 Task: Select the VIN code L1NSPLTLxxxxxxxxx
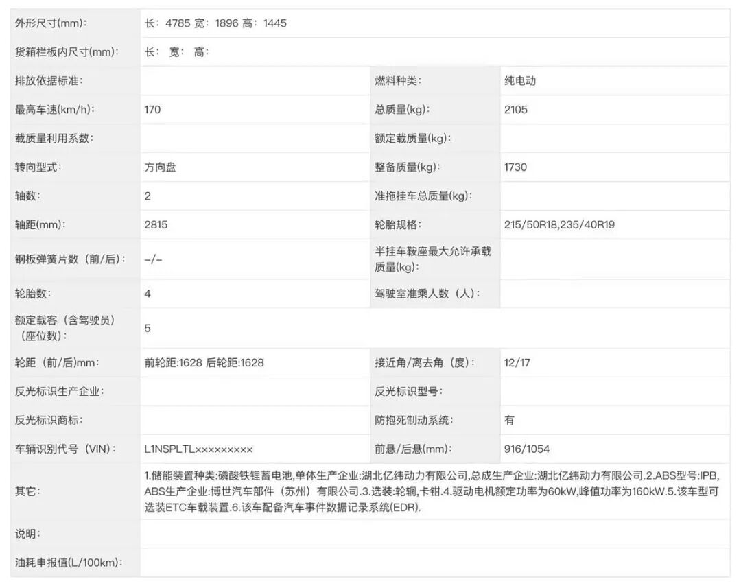198,449
